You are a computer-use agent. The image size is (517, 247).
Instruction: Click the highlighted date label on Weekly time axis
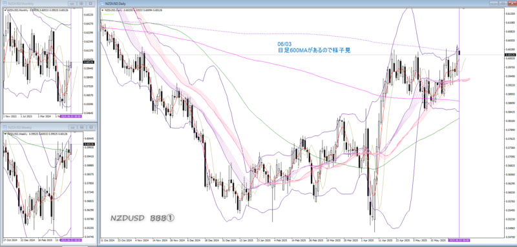(71, 241)
